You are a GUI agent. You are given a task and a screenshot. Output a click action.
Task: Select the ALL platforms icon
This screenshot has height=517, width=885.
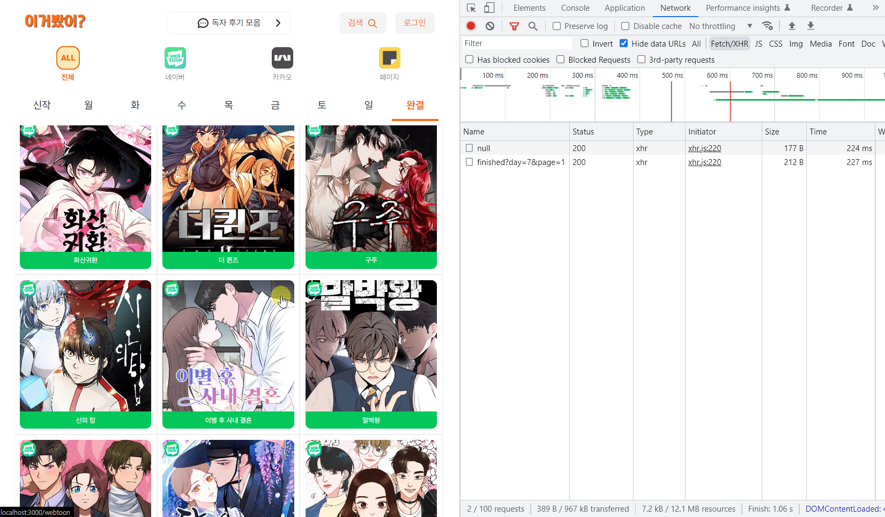pos(68,58)
